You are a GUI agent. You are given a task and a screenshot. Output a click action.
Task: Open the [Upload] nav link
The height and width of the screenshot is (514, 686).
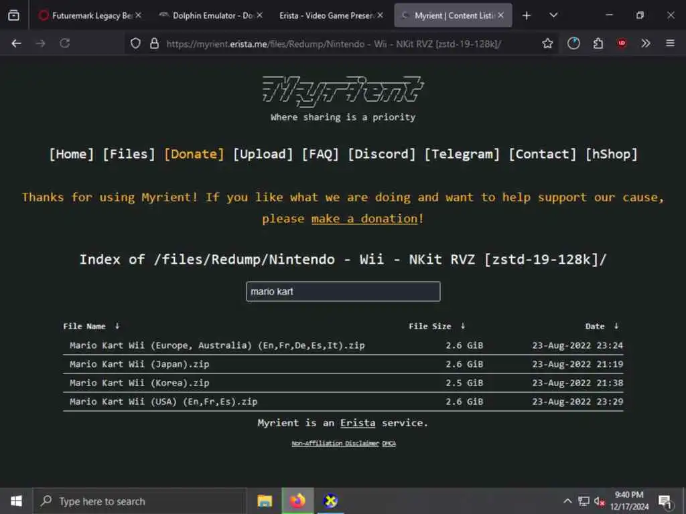pyautogui.click(x=263, y=154)
